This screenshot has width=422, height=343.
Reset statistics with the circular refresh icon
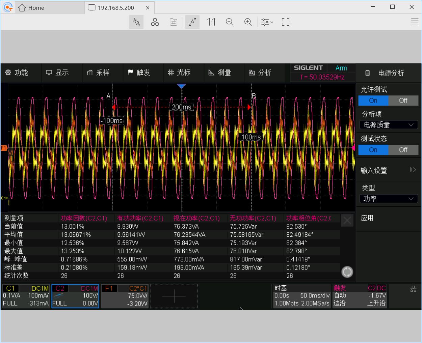point(347,272)
